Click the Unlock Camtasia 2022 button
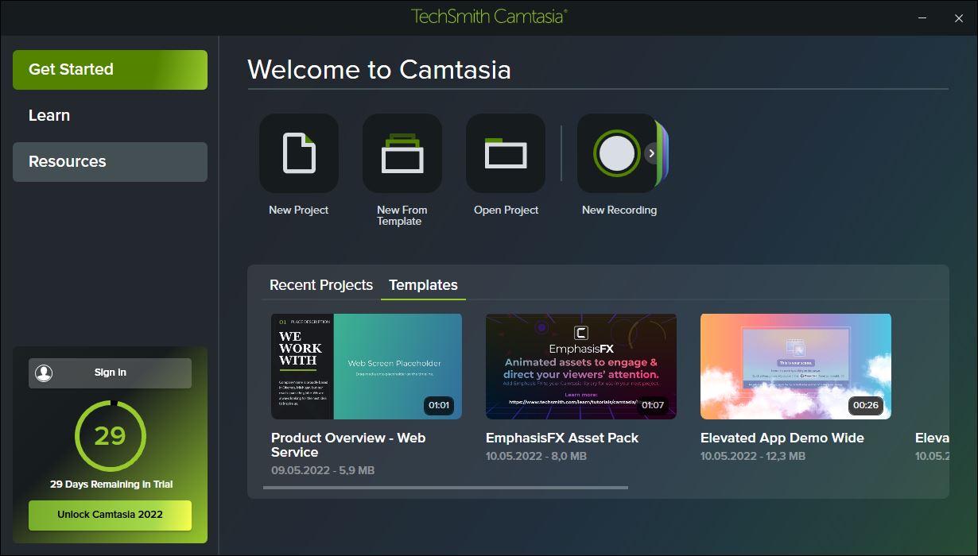Image resolution: width=978 pixels, height=556 pixels. click(x=110, y=515)
